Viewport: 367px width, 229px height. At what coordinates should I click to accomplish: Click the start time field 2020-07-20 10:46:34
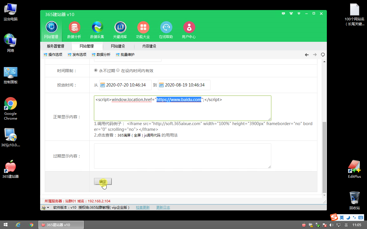click(x=126, y=85)
